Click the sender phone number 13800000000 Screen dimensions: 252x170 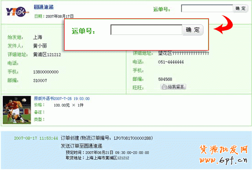tap(46, 72)
